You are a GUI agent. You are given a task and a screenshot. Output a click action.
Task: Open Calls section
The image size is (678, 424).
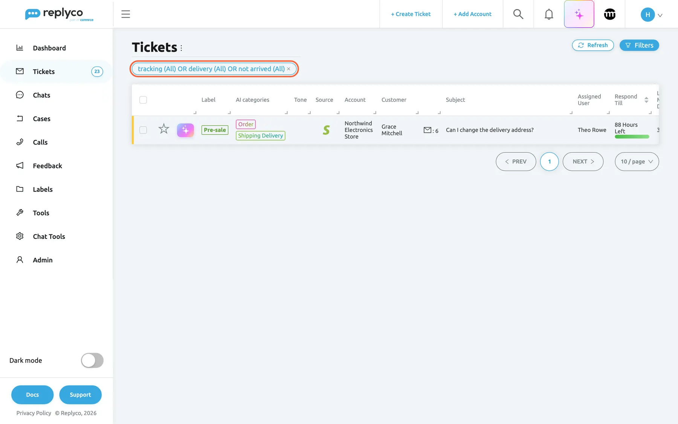coord(40,142)
